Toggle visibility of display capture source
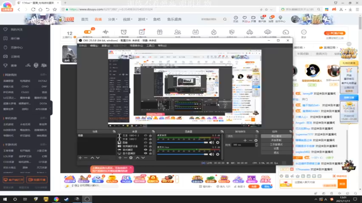The height and width of the screenshot is (203, 362). click(x=145, y=153)
